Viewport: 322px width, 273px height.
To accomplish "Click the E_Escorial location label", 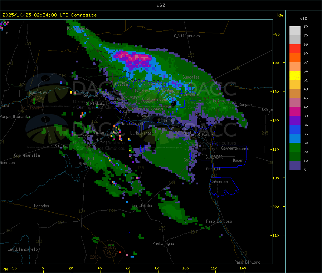I will [132, 123].
